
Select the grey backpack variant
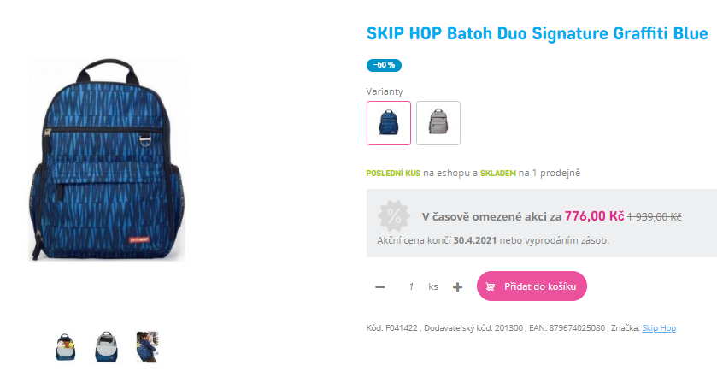coord(438,123)
